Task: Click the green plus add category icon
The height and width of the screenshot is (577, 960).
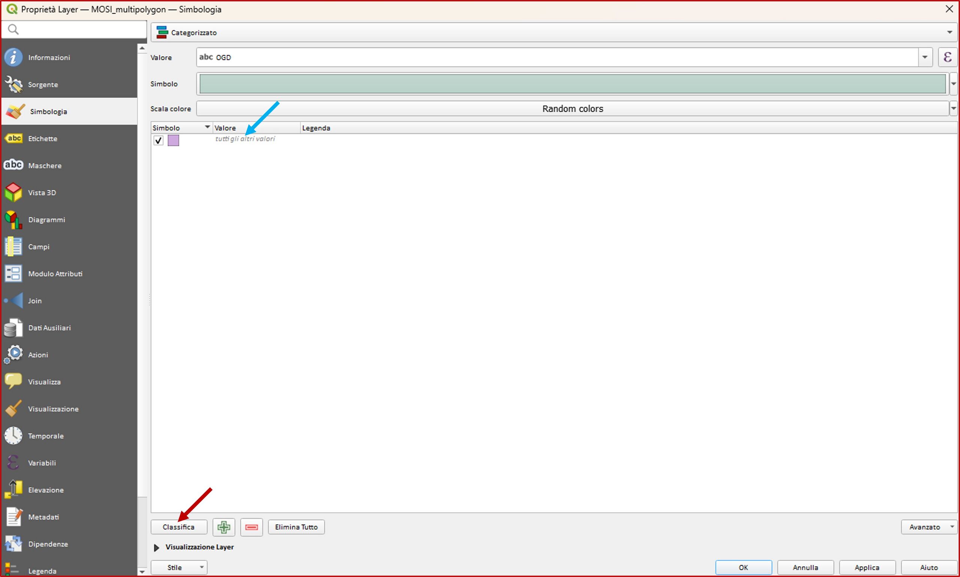Action: (223, 527)
